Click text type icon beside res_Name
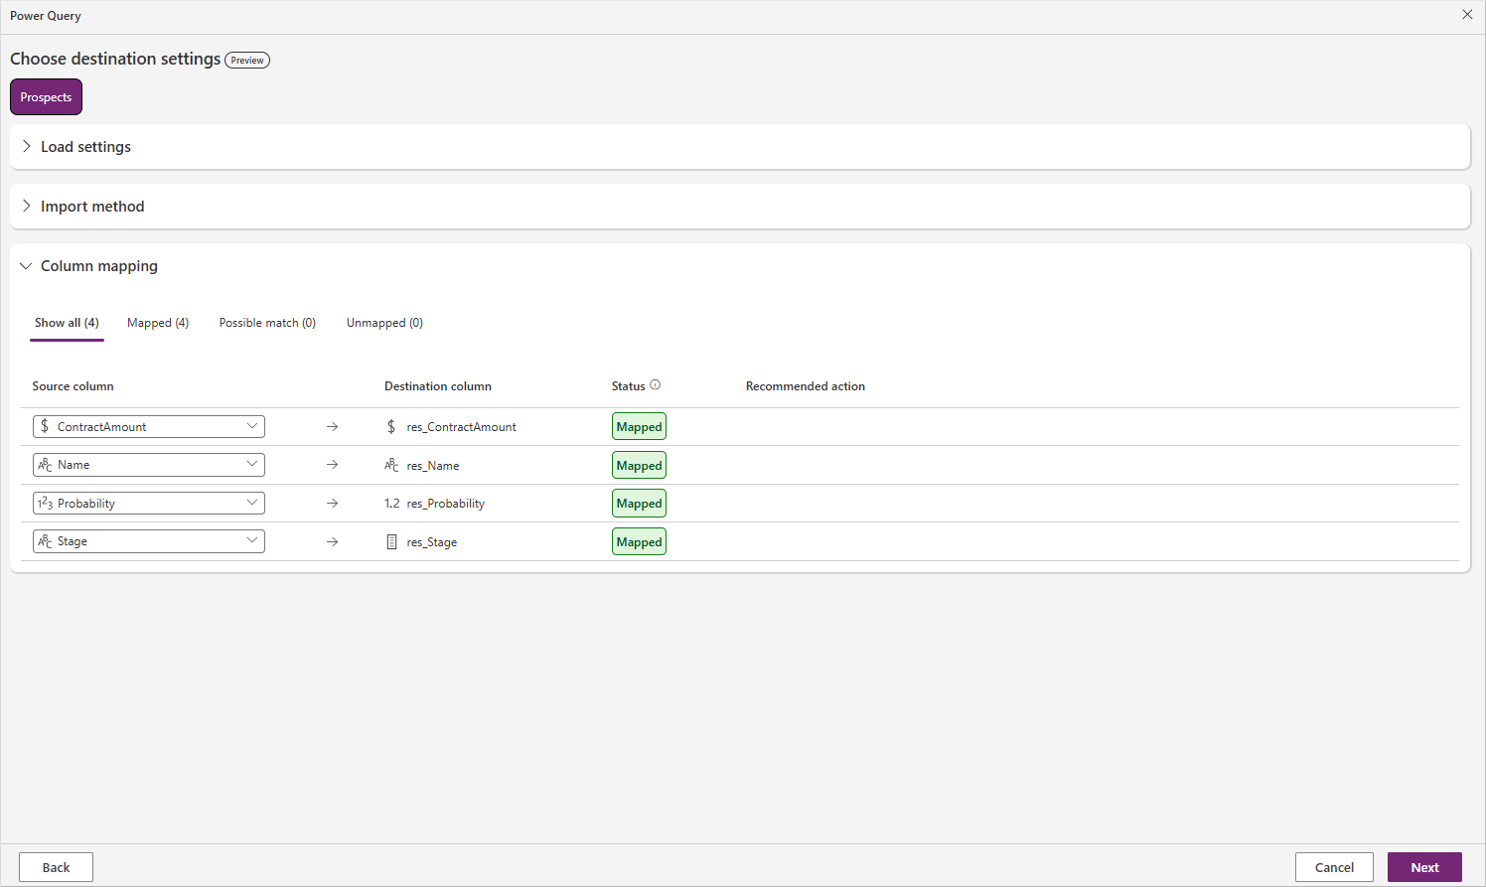This screenshot has height=887, width=1486. (x=391, y=465)
